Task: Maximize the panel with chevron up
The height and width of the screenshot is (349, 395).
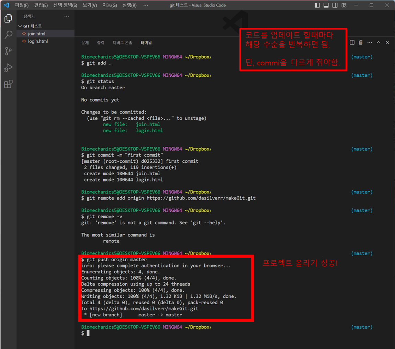Action: pyautogui.click(x=379, y=42)
